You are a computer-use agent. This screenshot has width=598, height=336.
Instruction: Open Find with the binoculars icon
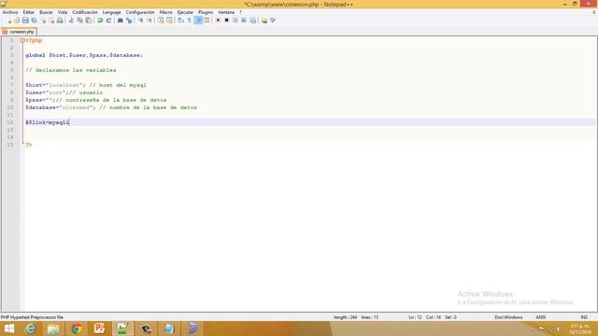[x=121, y=21]
